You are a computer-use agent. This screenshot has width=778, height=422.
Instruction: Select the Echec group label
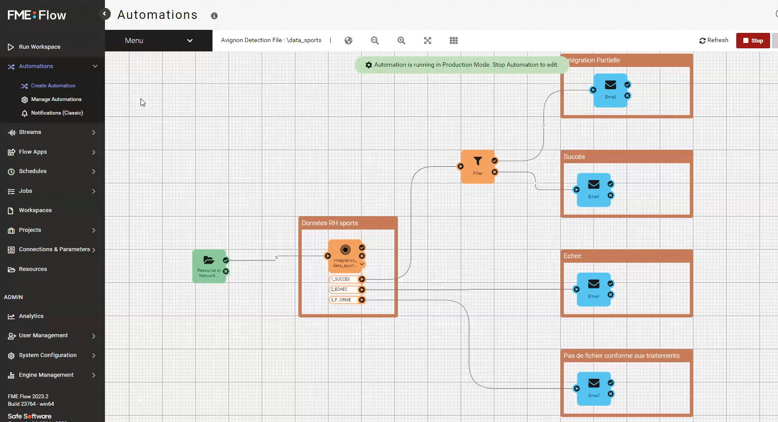click(x=573, y=256)
